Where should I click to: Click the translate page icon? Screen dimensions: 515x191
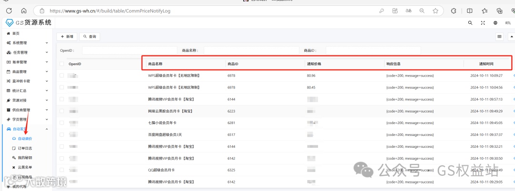pos(409,11)
